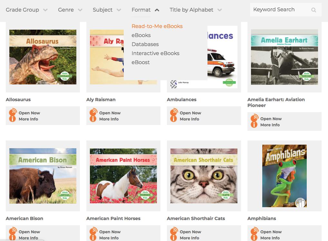Open the American Shorthair Cats cover thumbnail

(204, 176)
